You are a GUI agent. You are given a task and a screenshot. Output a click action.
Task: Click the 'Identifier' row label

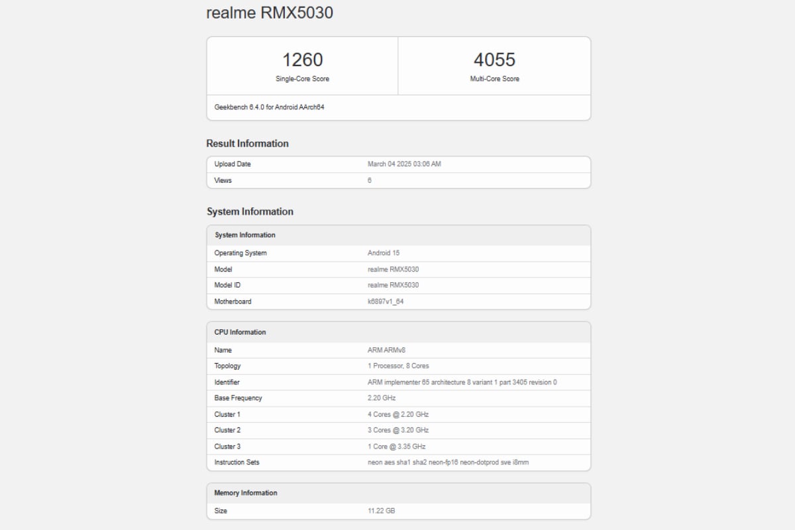coord(227,382)
